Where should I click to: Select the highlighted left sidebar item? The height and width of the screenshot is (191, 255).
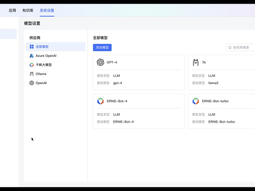pyautogui.click(x=8, y=34)
